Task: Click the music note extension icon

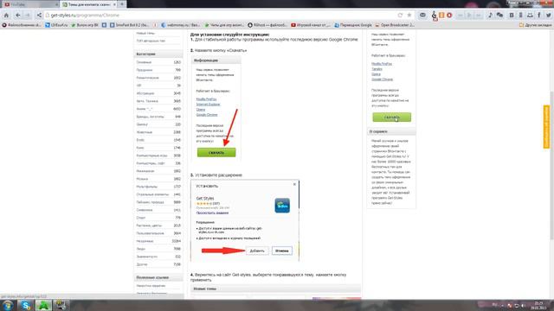Action: tap(490, 16)
